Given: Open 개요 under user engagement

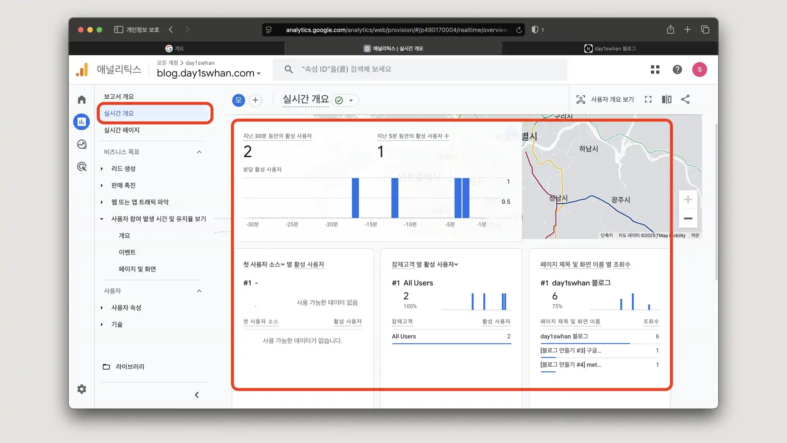Looking at the screenshot, I should tap(124, 235).
